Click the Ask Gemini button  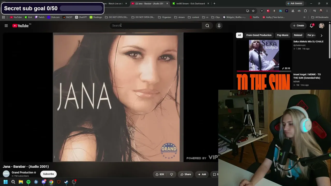coord(295,4)
